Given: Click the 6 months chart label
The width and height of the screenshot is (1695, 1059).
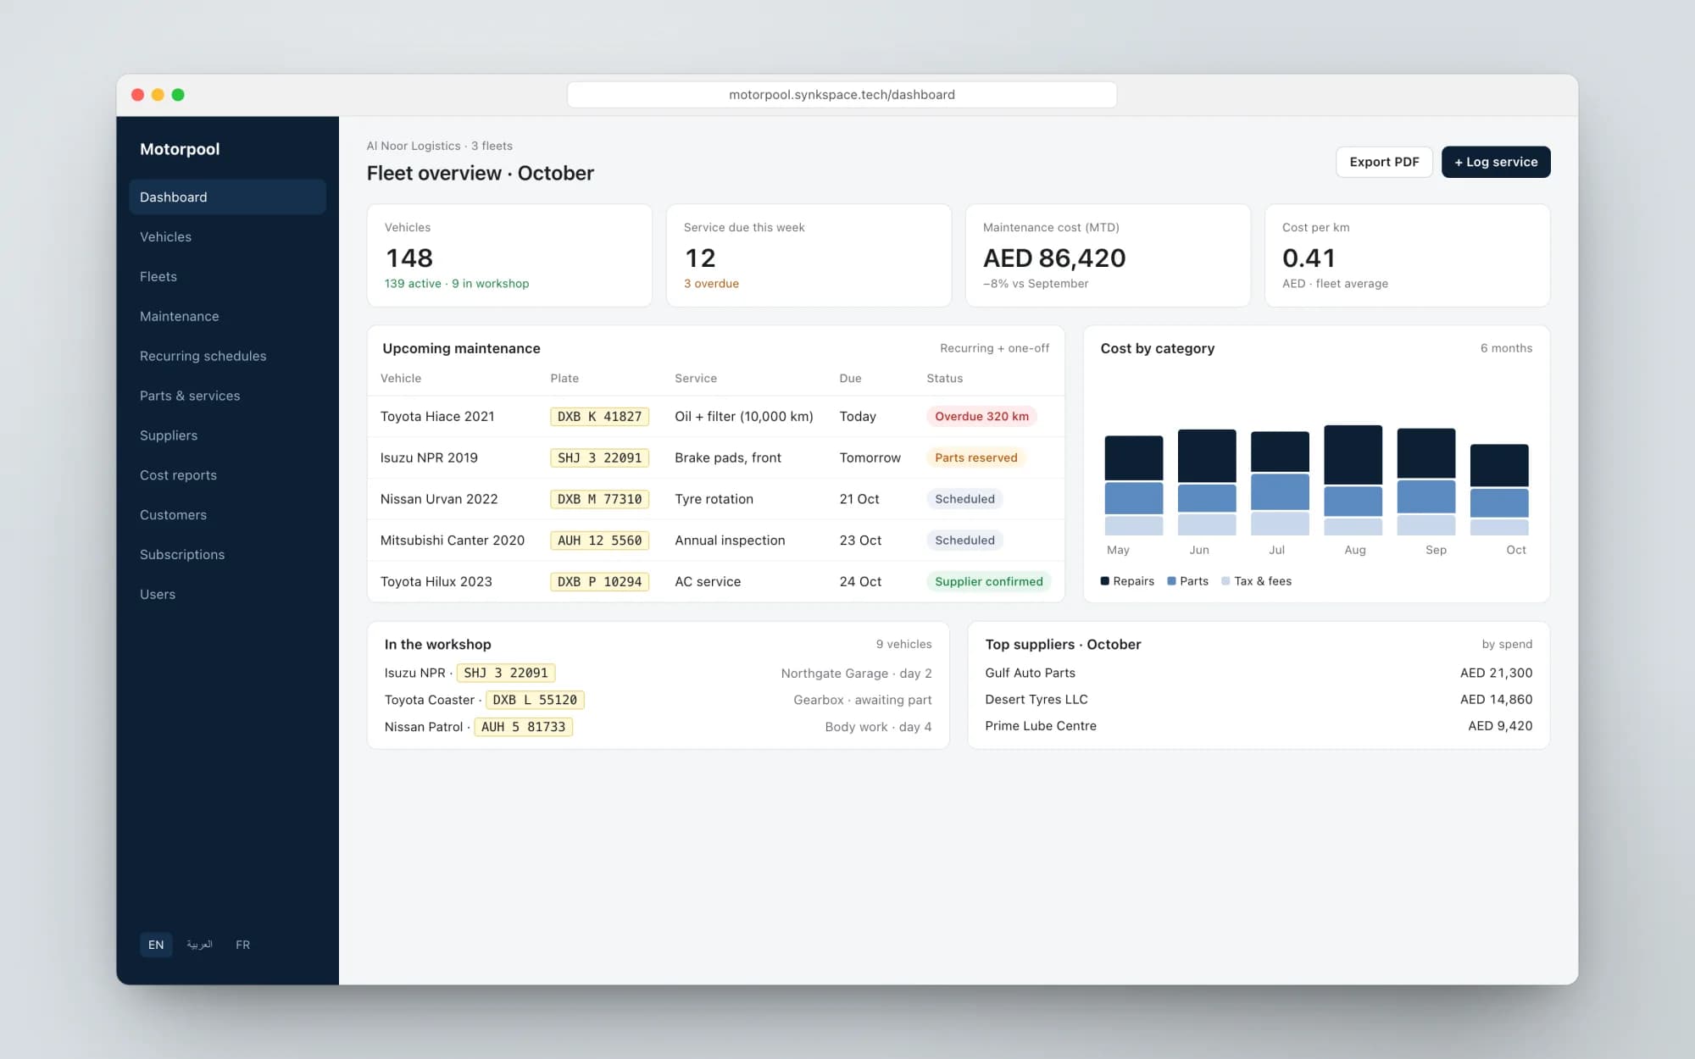Looking at the screenshot, I should coord(1506,348).
